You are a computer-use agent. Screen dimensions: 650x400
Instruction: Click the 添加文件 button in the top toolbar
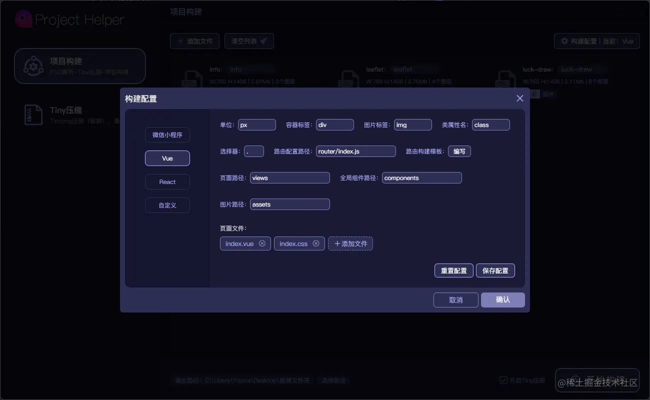coord(195,41)
